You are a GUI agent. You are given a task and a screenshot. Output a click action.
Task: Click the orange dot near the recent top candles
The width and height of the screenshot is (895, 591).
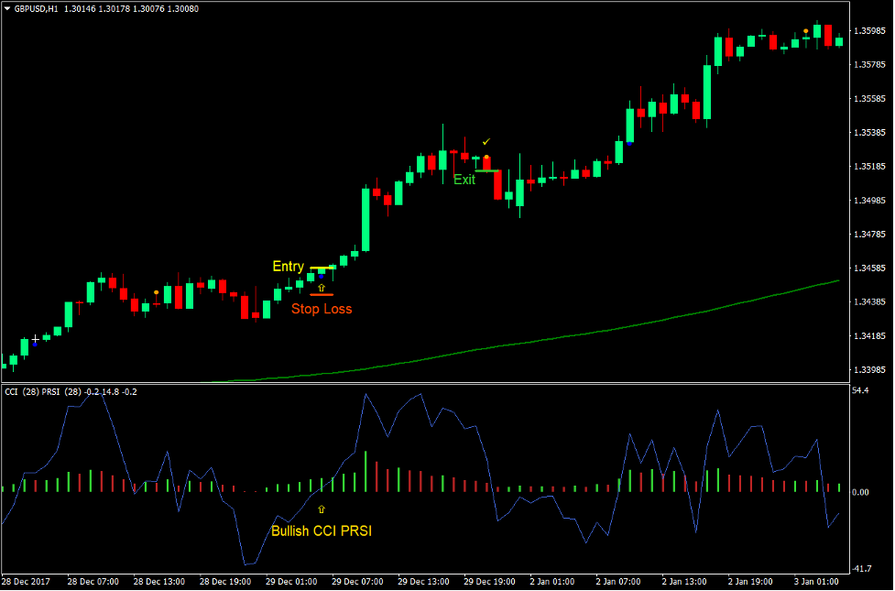806,31
